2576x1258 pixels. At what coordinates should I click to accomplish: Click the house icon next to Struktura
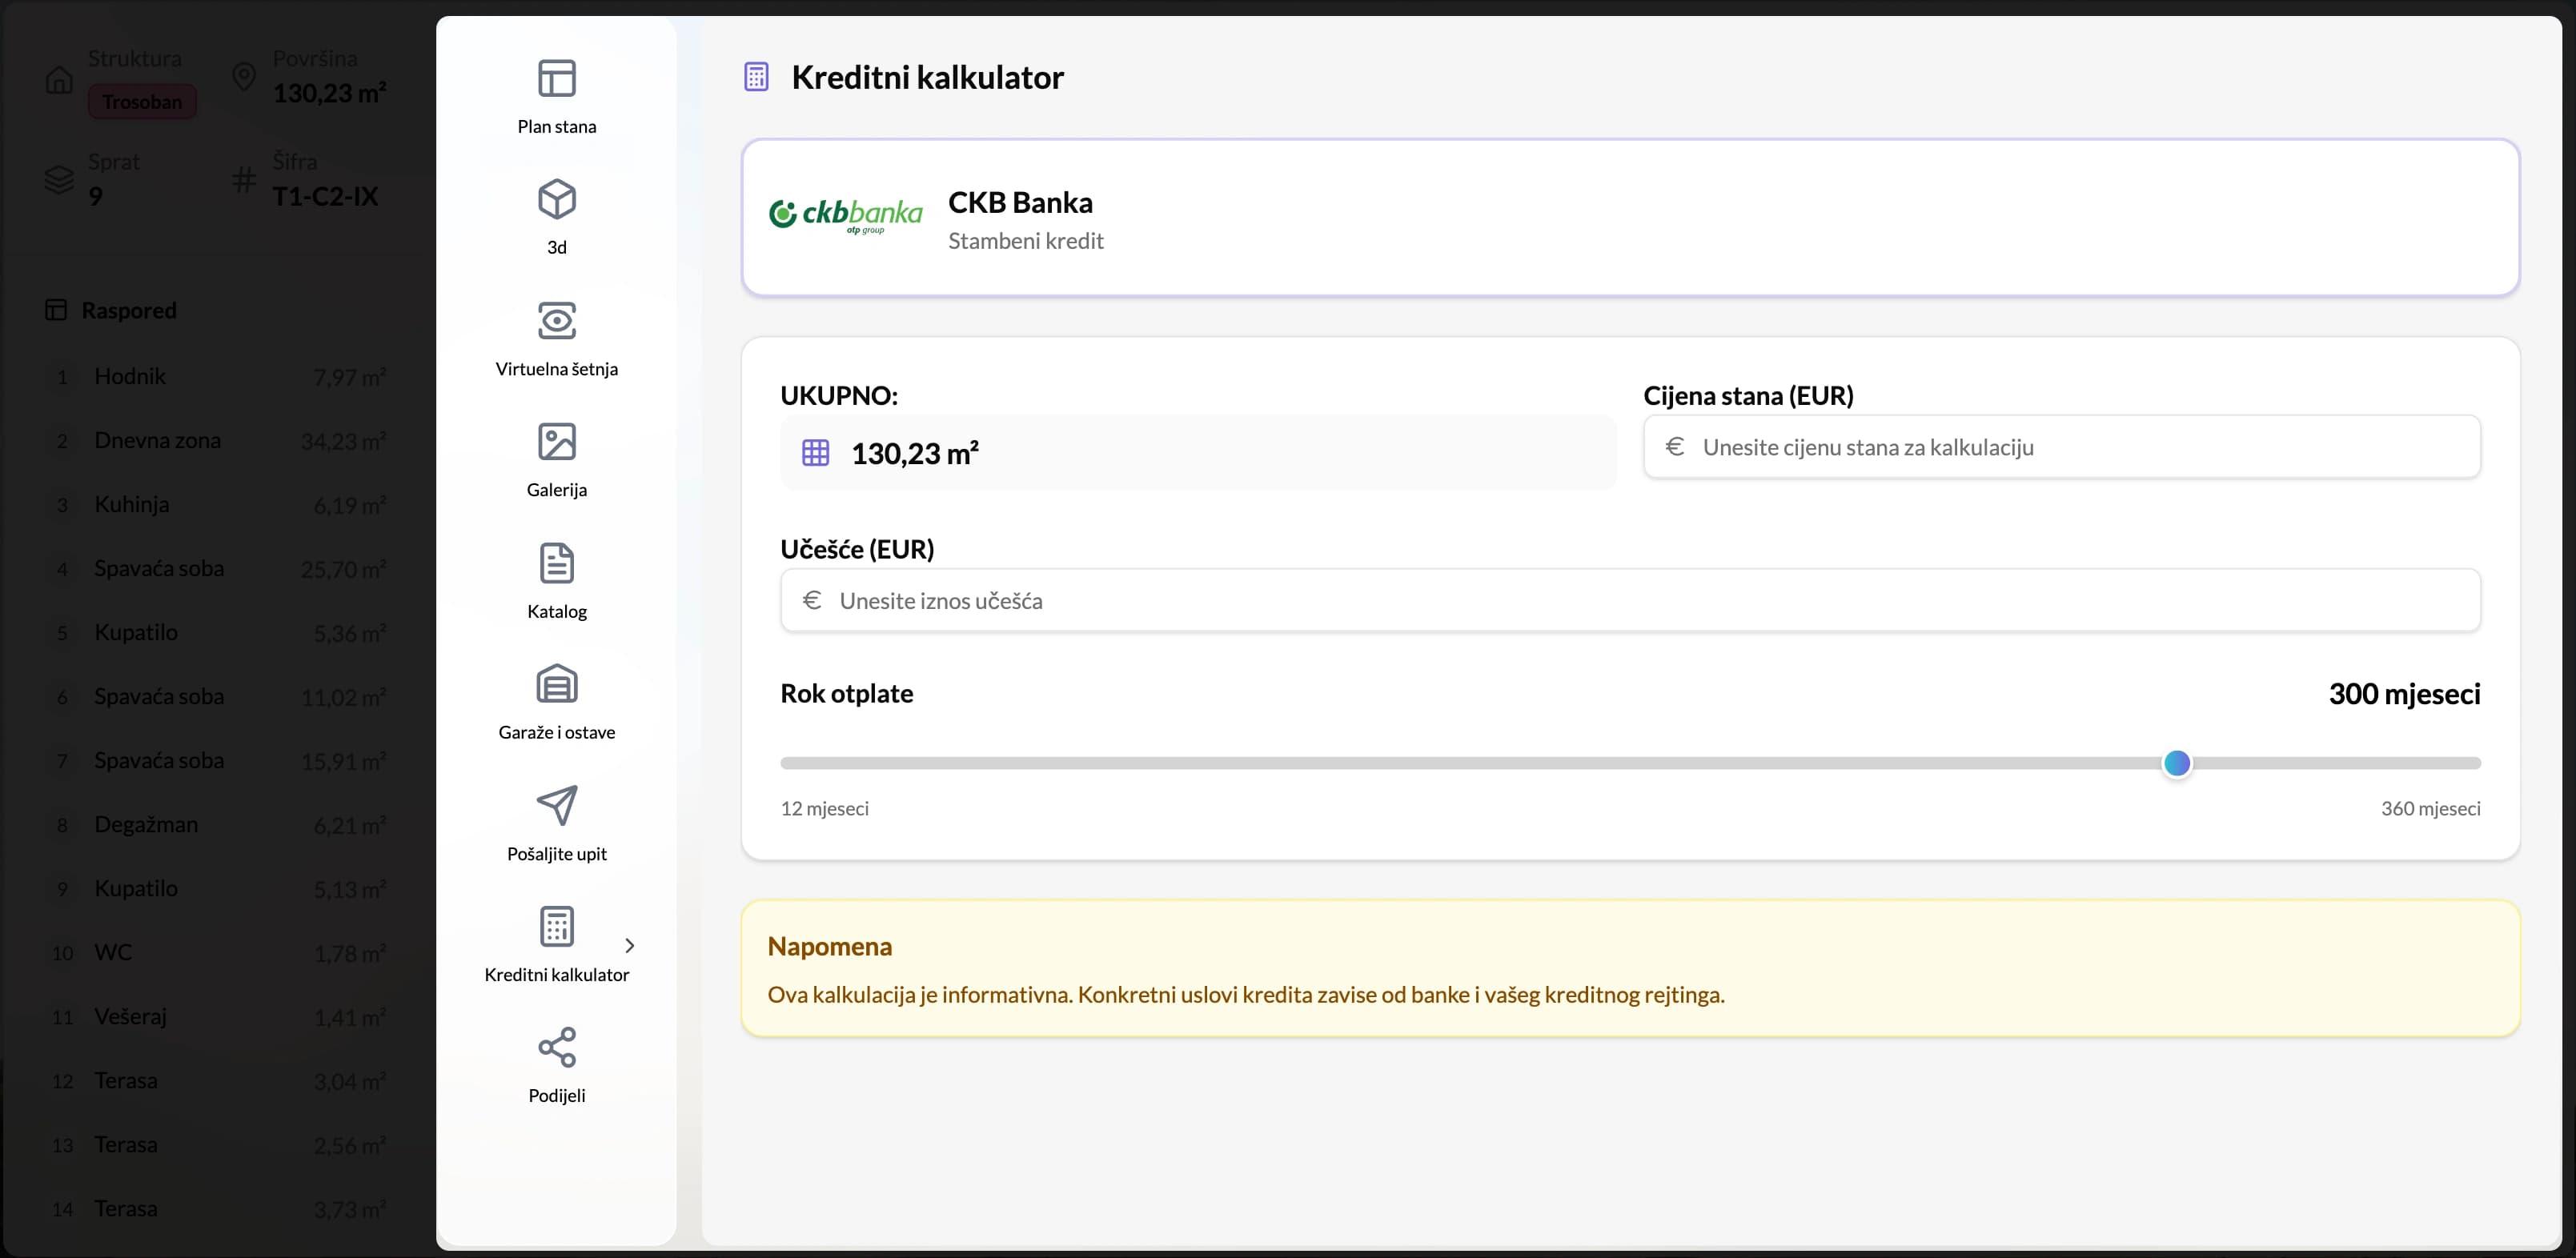[59, 80]
